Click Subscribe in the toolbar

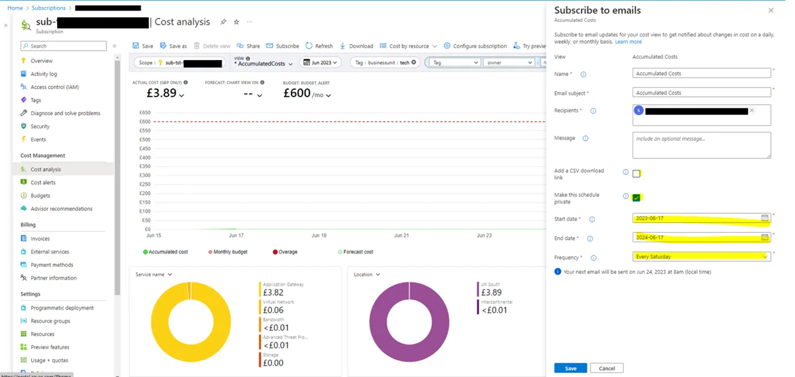[x=282, y=46]
